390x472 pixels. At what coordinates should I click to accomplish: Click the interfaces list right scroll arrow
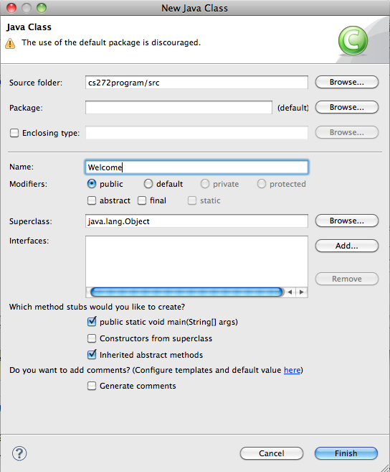click(301, 292)
